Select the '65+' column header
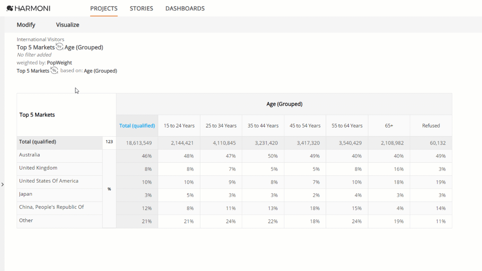This screenshot has height=271, width=482. pyautogui.click(x=389, y=126)
